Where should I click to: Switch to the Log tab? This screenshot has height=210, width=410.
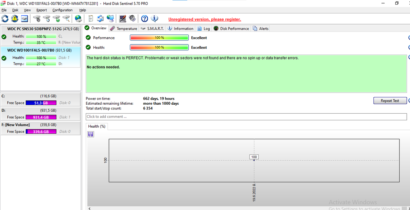click(x=203, y=28)
